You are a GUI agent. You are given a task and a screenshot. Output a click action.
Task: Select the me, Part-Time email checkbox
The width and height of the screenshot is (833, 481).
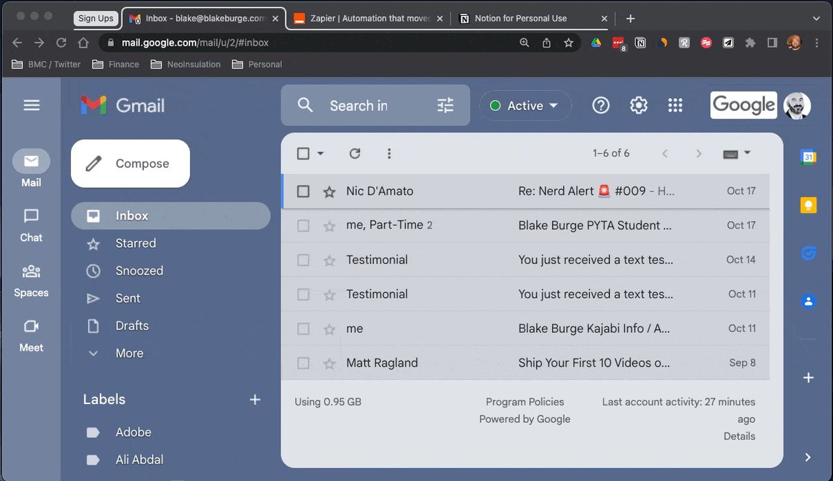click(x=303, y=225)
